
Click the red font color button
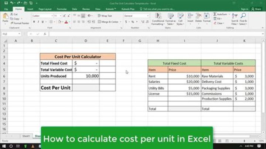pos(66,22)
